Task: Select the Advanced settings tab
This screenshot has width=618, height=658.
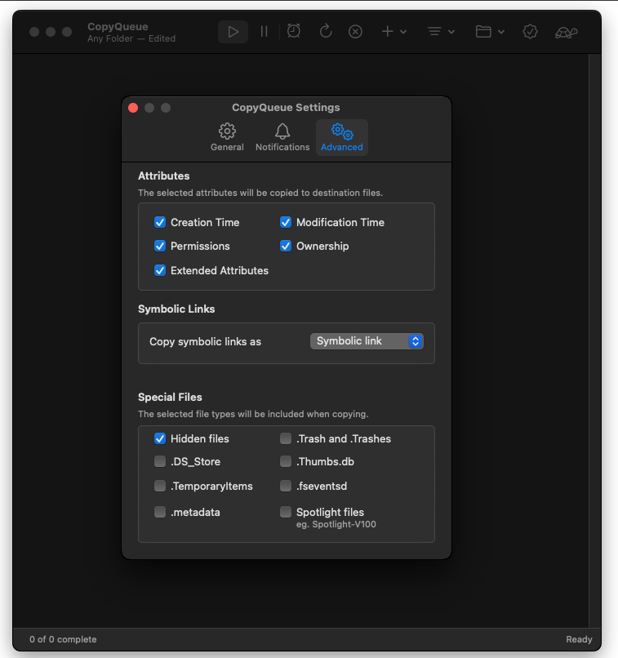Action: pos(342,137)
